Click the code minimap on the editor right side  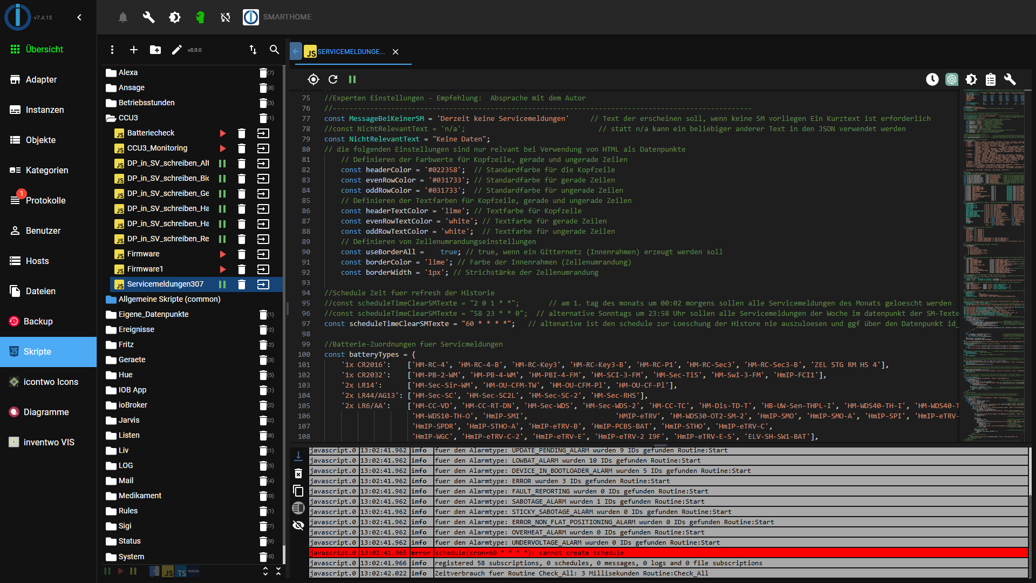click(x=994, y=265)
